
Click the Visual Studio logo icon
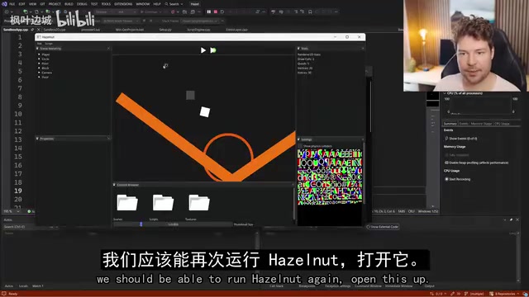[4, 3]
